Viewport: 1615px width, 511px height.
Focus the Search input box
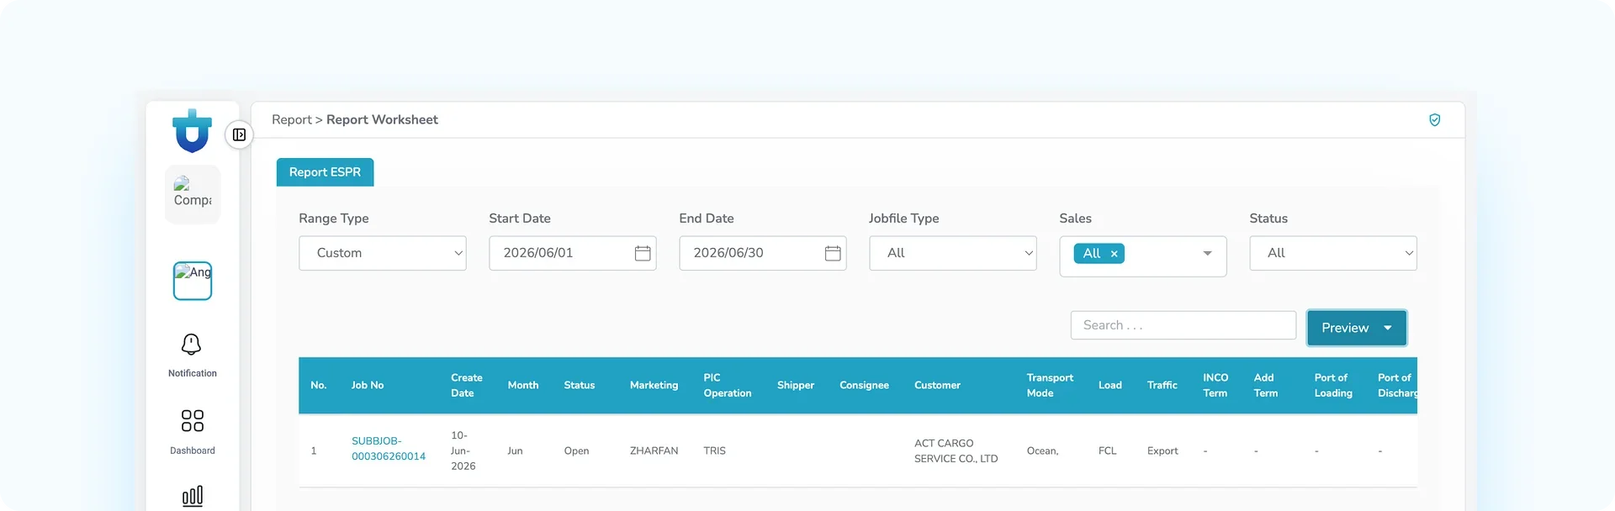pos(1183,325)
